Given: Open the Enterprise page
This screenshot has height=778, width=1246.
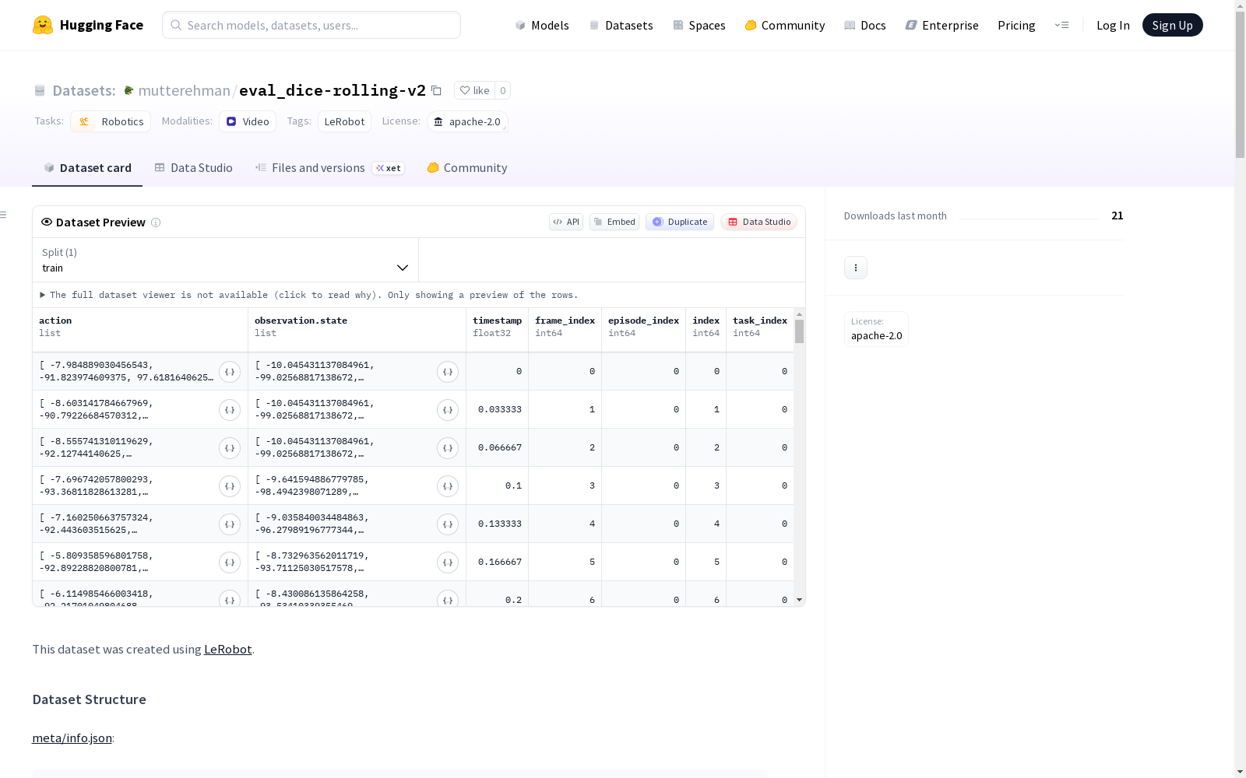Looking at the screenshot, I should 942,25.
